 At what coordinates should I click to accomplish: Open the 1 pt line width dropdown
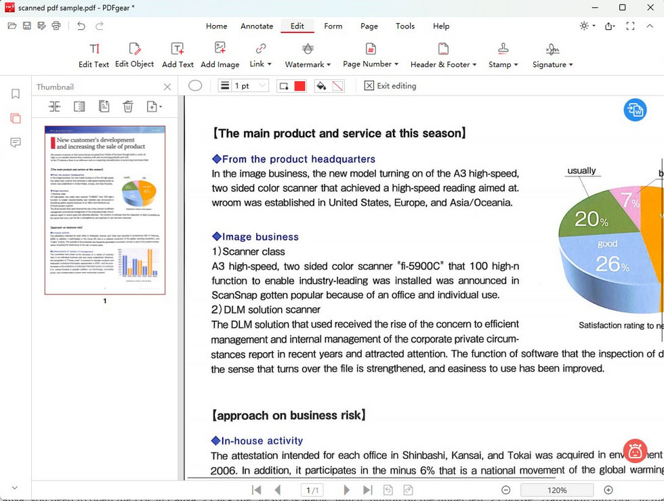pyautogui.click(x=261, y=85)
